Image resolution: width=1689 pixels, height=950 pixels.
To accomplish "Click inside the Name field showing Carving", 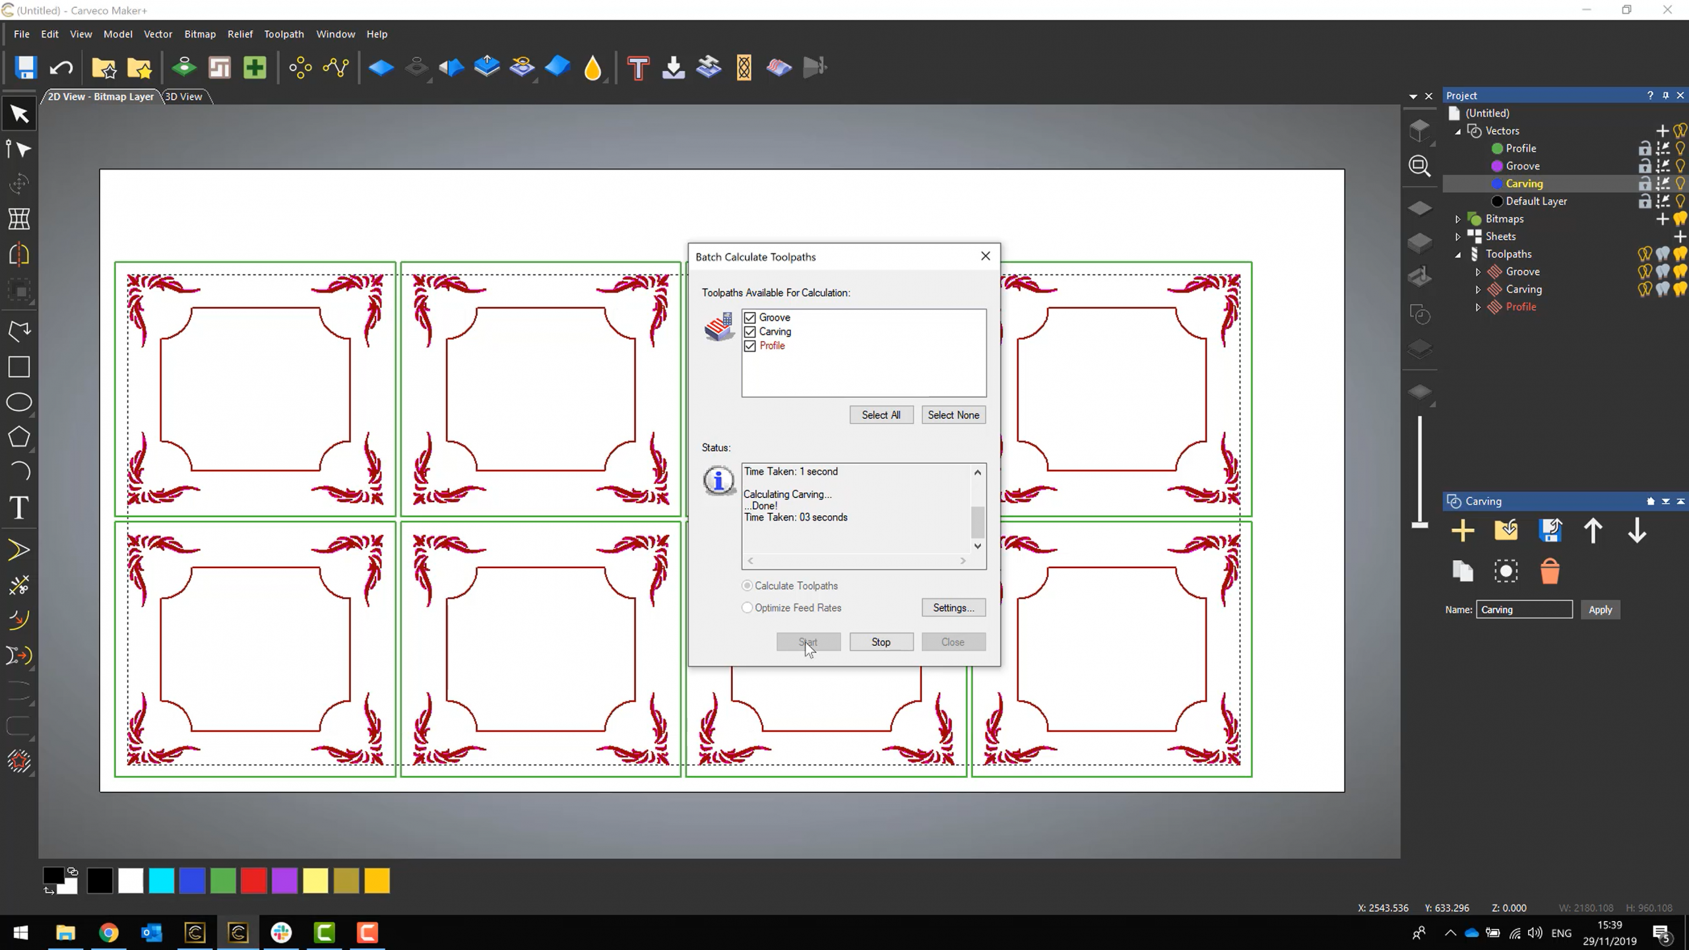I will 1524,609.
